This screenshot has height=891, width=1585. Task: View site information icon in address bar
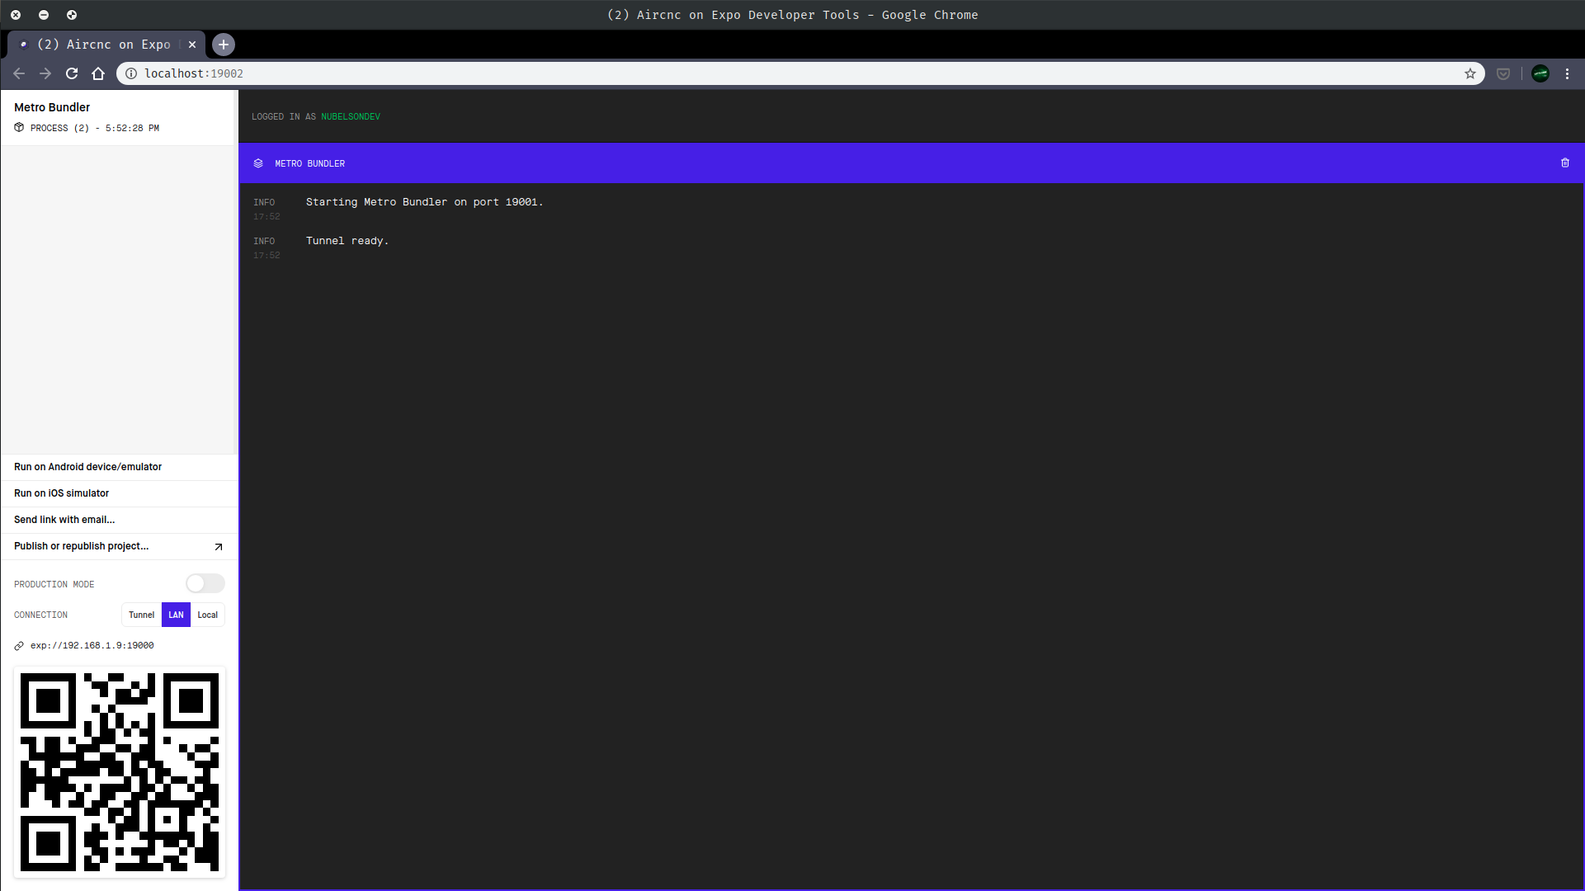point(131,73)
